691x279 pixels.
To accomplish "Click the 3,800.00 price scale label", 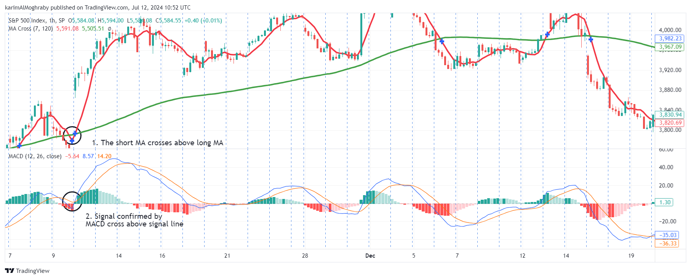I will 670,130.
